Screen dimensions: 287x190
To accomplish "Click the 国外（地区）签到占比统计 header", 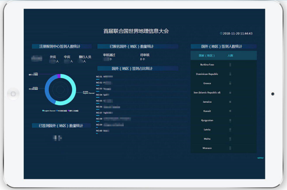I will [x=138, y=69].
